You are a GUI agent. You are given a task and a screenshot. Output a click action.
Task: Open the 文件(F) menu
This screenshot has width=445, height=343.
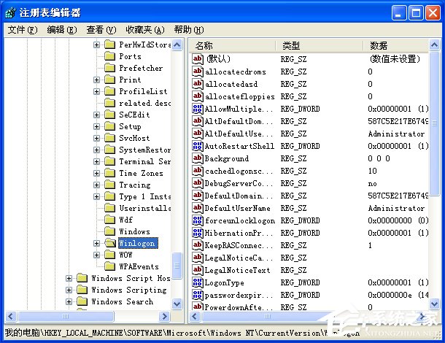(23, 29)
